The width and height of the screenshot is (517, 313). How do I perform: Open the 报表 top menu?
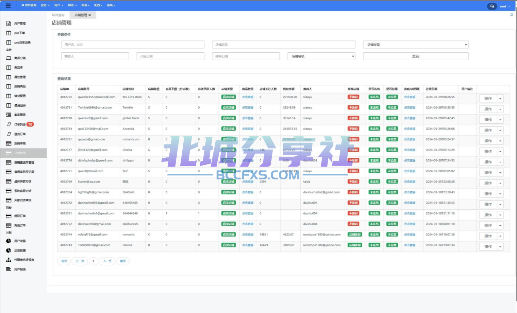(85, 5)
